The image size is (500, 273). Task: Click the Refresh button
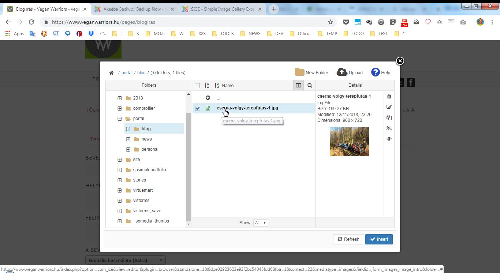[x=348, y=239]
